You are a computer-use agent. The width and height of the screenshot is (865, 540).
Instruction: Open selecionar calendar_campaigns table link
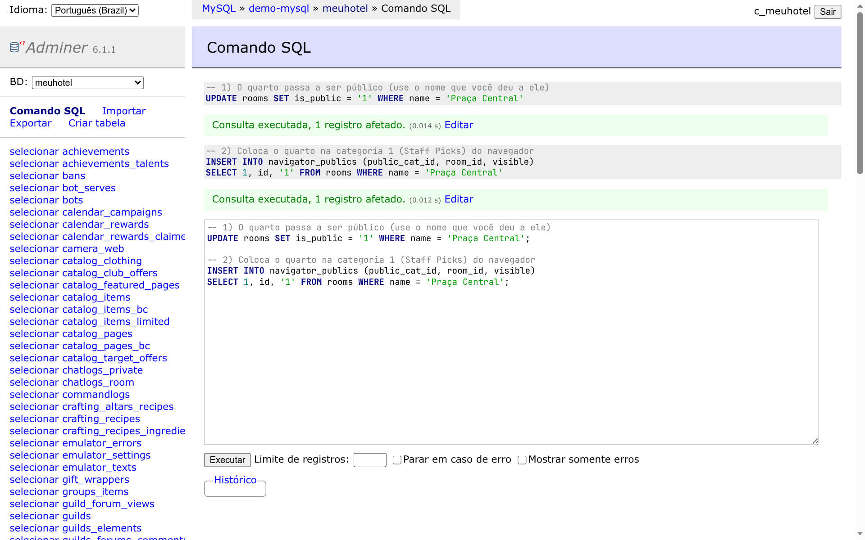pos(86,212)
